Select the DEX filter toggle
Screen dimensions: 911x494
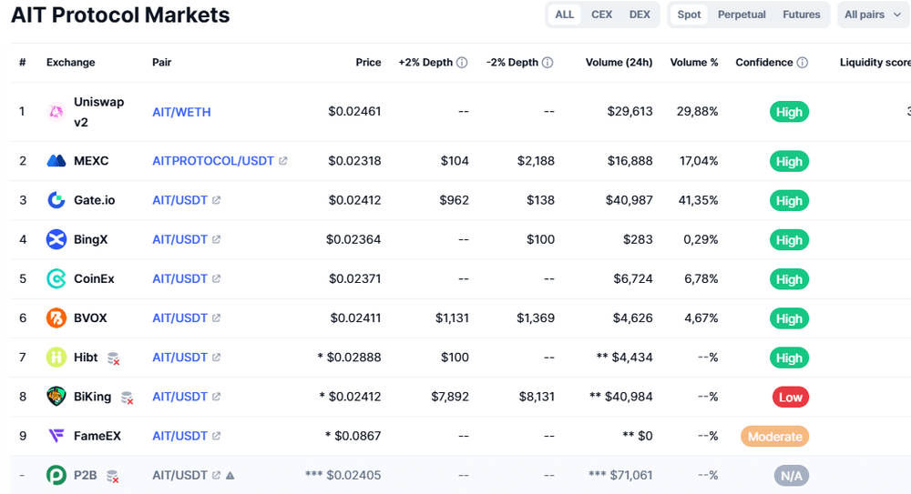[640, 15]
